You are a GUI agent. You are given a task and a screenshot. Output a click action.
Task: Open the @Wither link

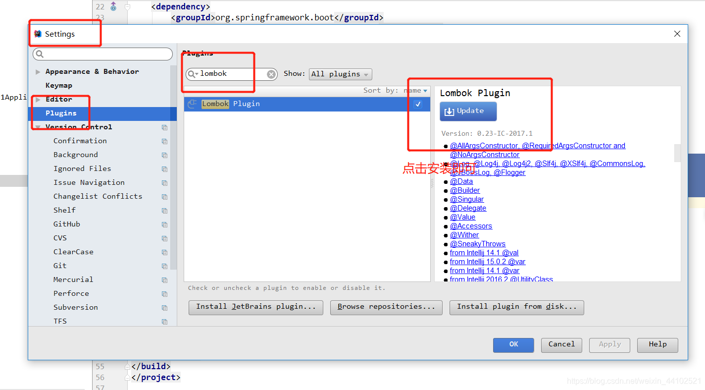click(x=464, y=235)
